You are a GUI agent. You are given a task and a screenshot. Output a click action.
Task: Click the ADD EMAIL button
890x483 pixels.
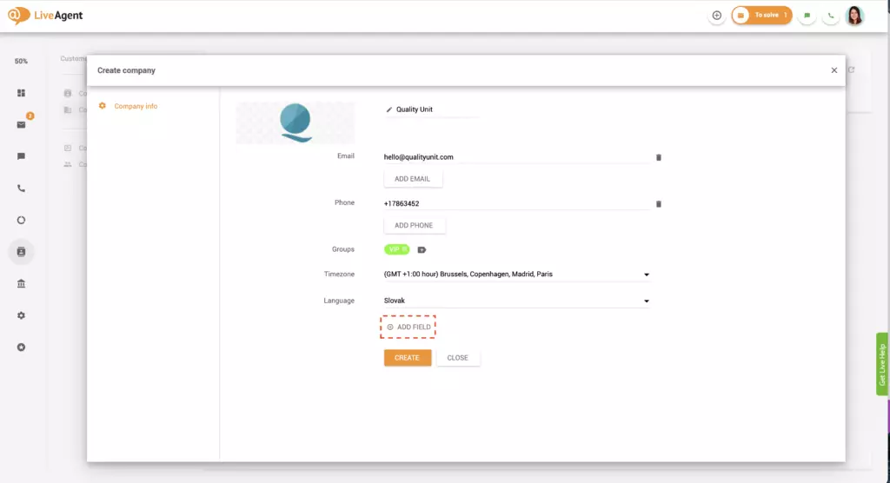(413, 179)
